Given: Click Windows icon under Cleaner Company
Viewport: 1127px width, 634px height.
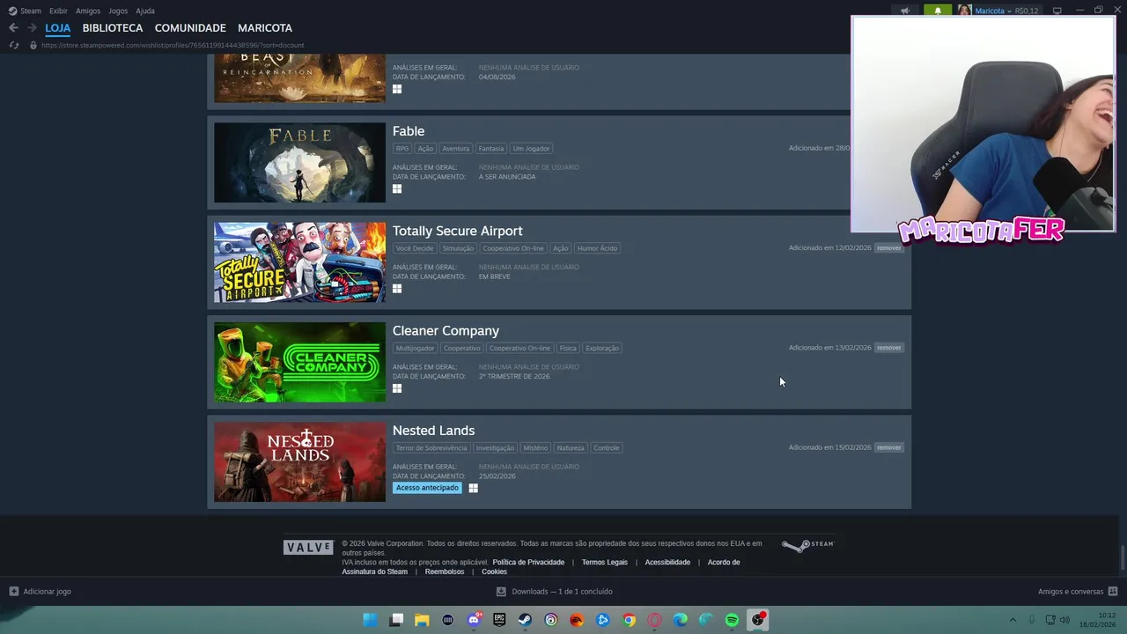Looking at the screenshot, I should pyautogui.click(x=397, y=388).
